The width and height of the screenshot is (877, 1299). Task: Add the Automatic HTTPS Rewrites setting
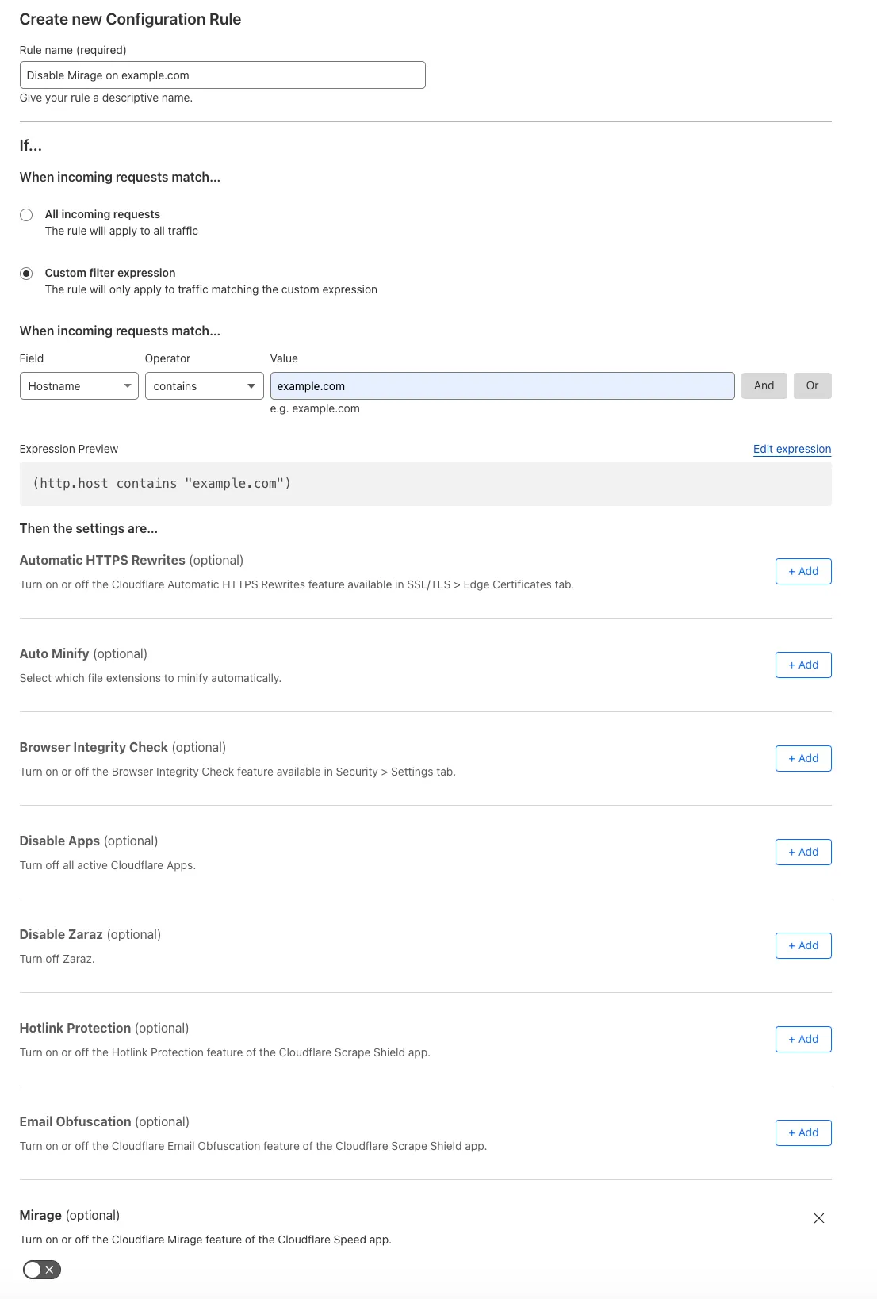(x=802, y=572)
